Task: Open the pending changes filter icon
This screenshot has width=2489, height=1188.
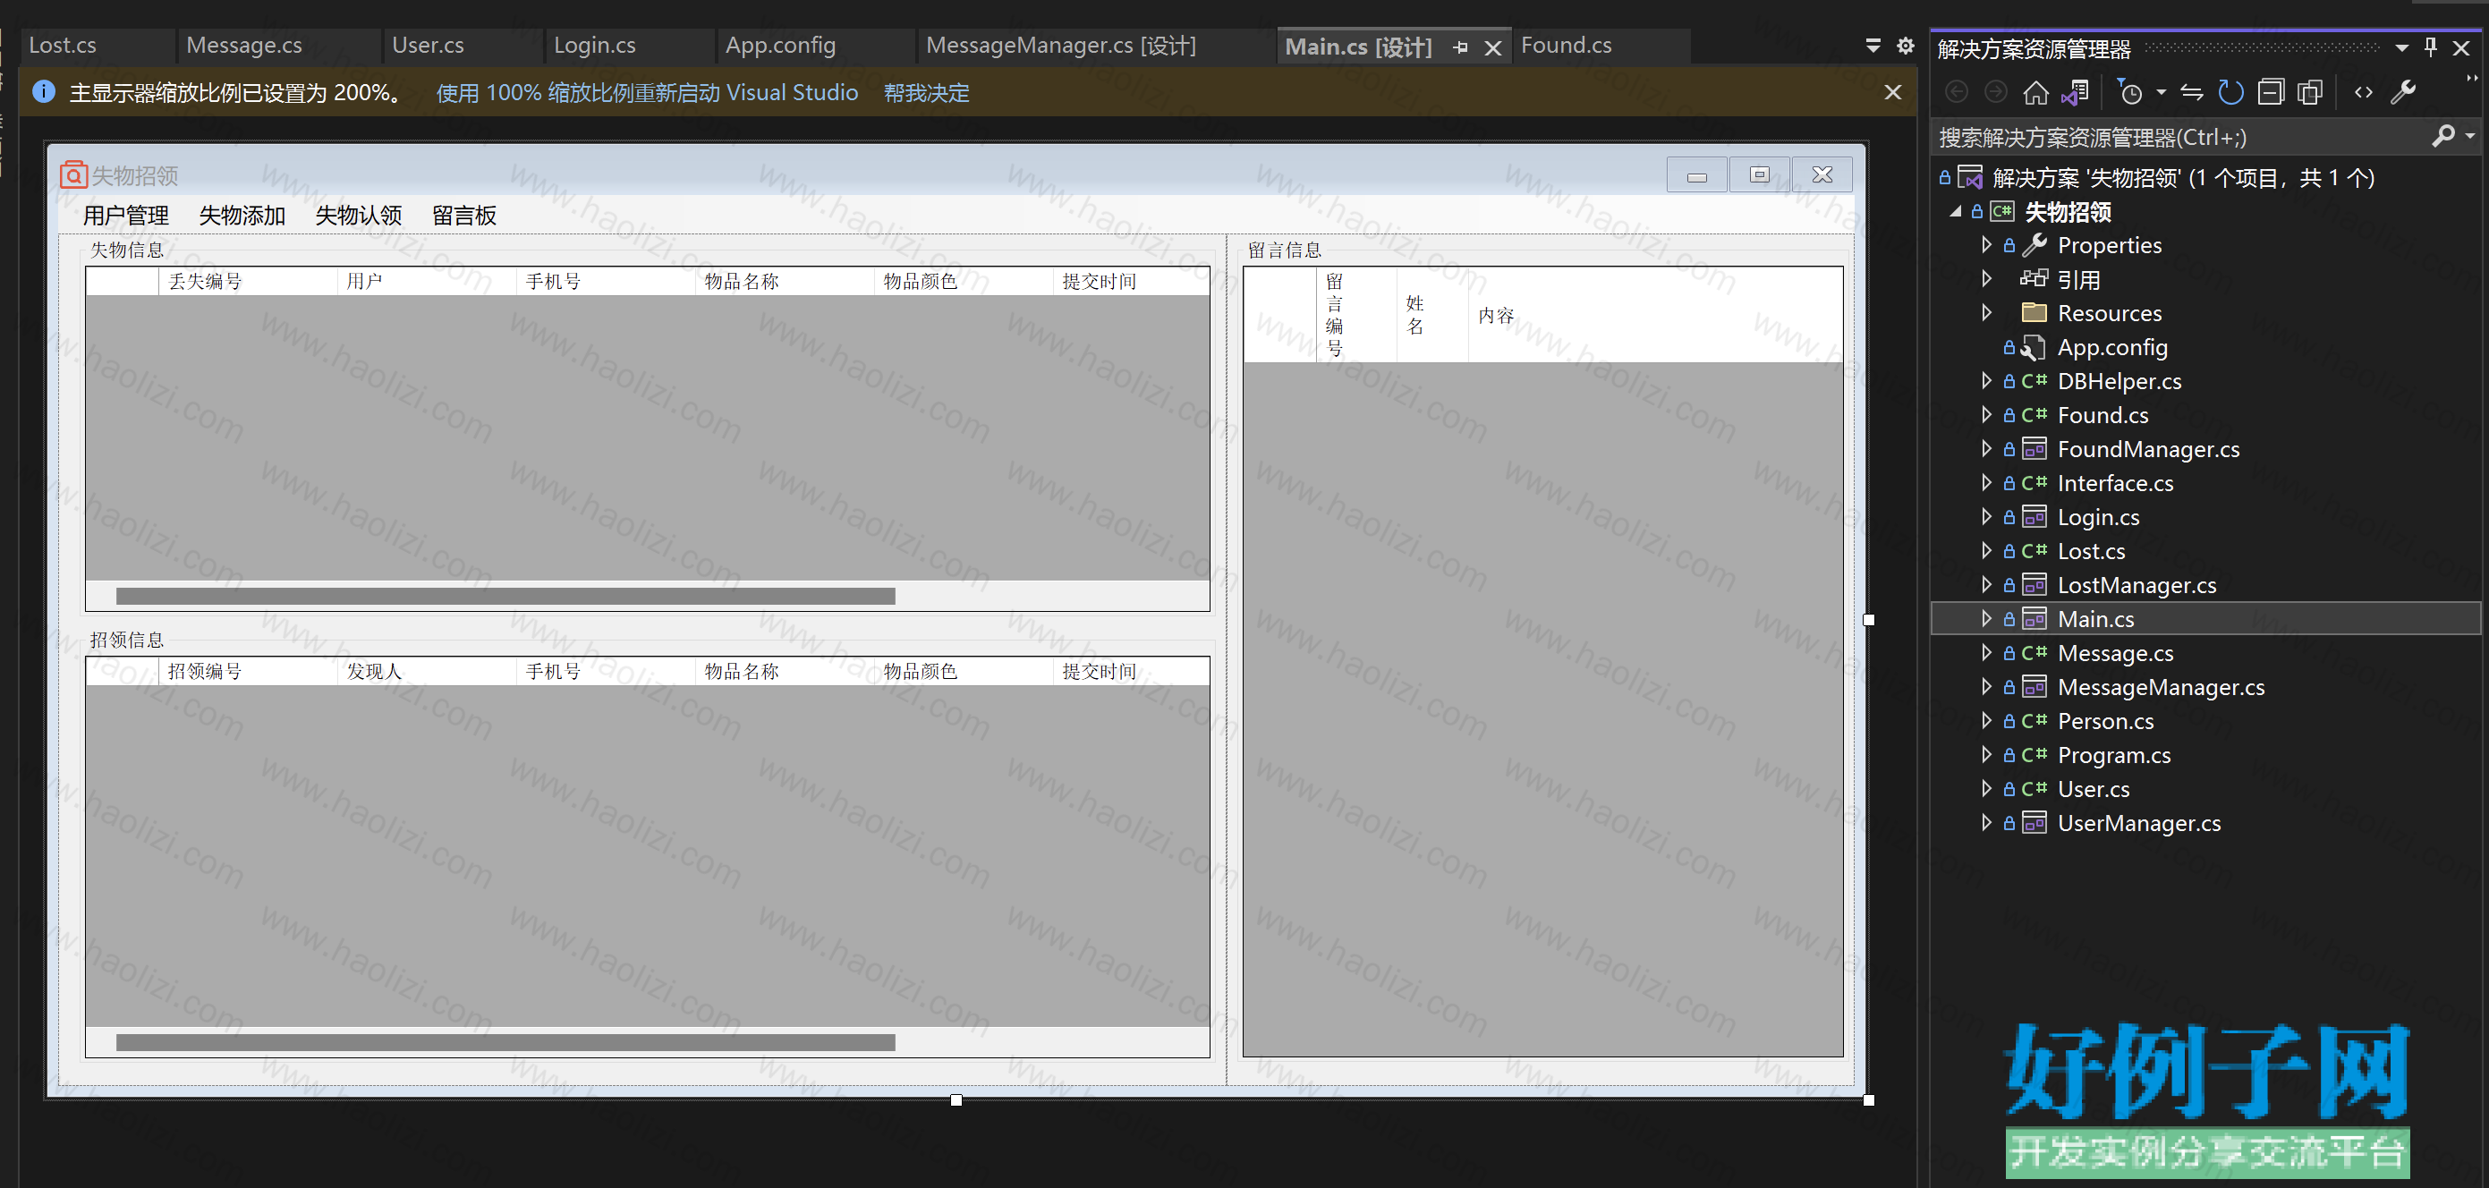Action: (x=2129, y=93)
